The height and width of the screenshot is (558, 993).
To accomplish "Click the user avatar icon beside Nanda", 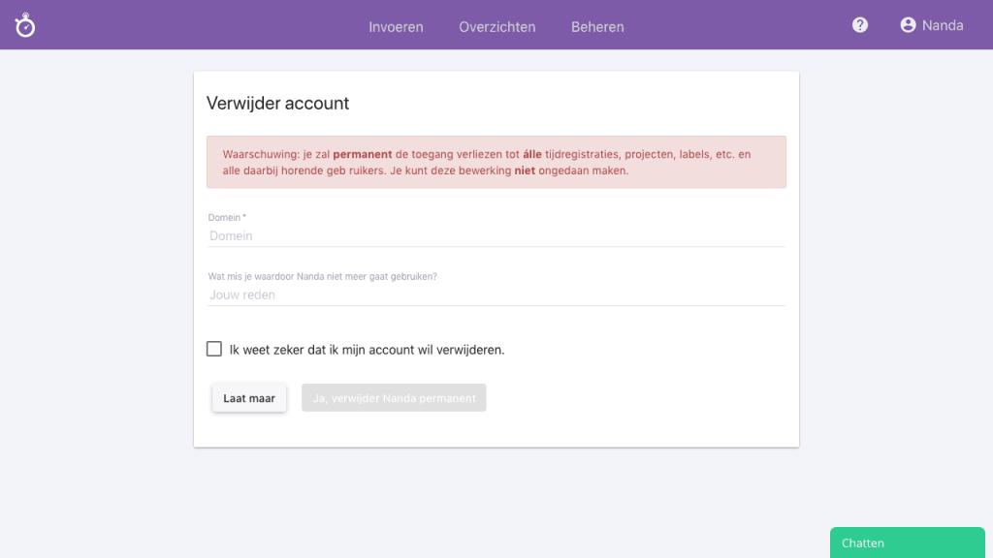I will [908, 25].
